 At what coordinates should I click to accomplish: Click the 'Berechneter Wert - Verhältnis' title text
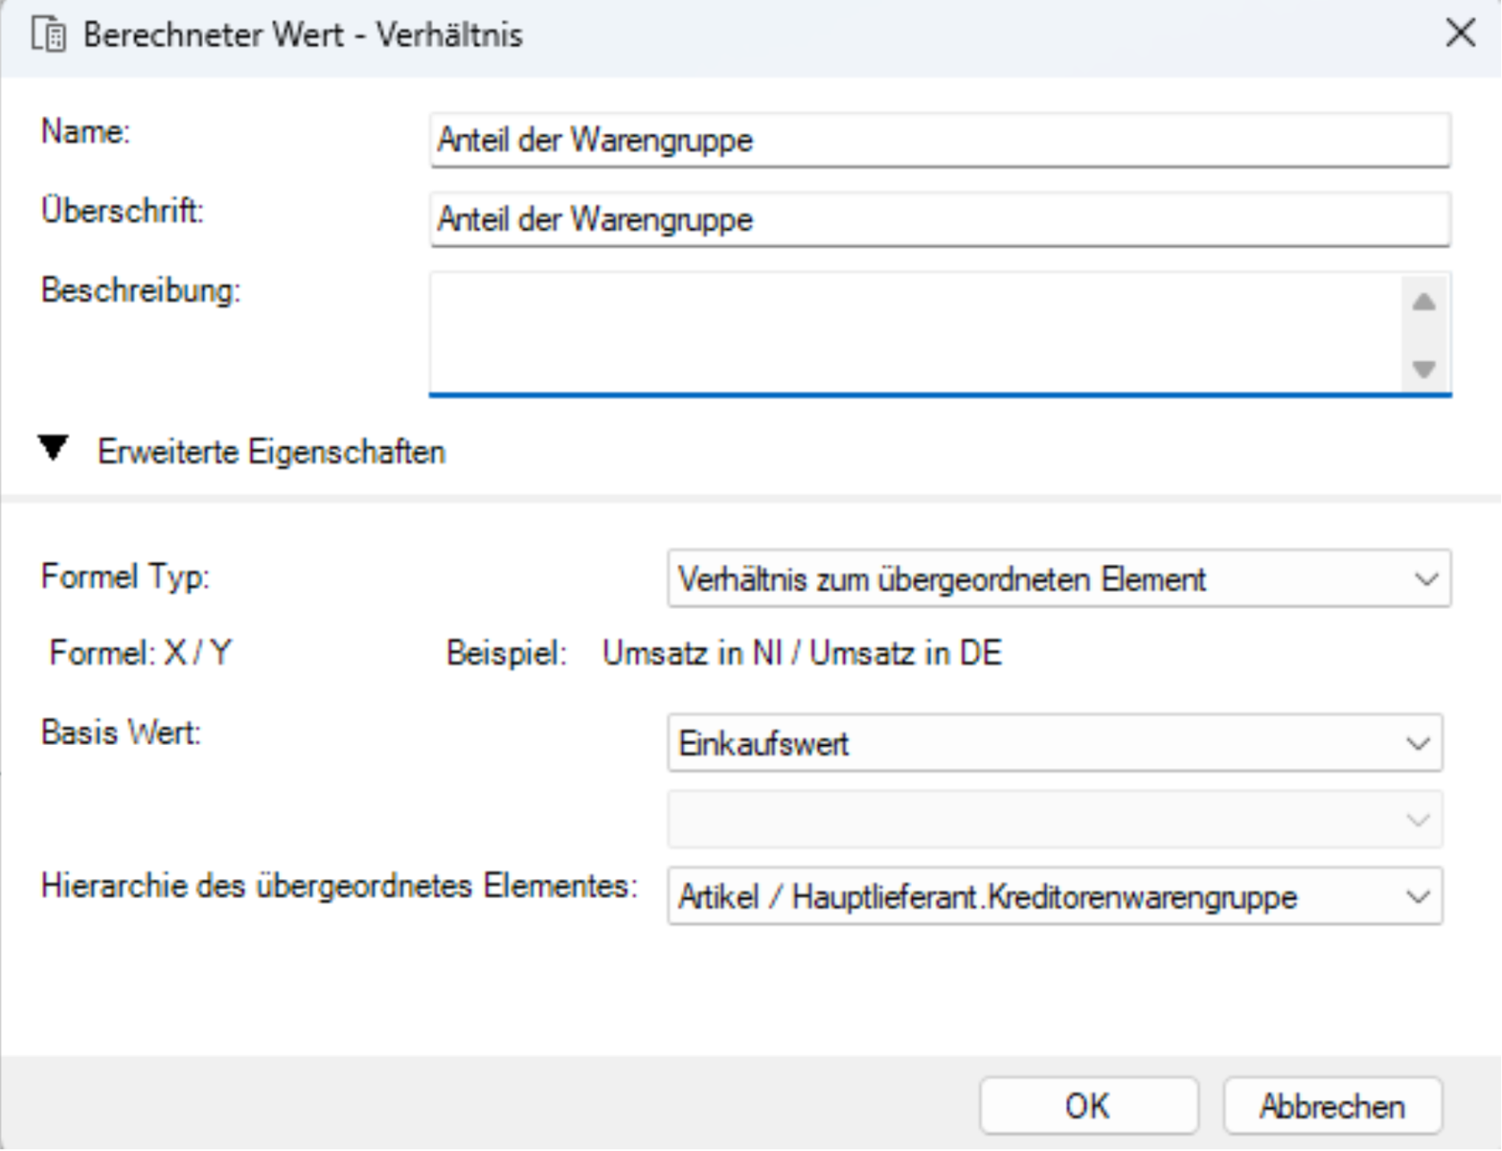pyautogui.click(x=303, y=35)
